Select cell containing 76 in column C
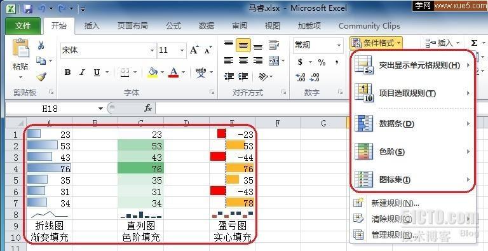The width and height of the screenshot is (488, 251). tap(140, 169)
